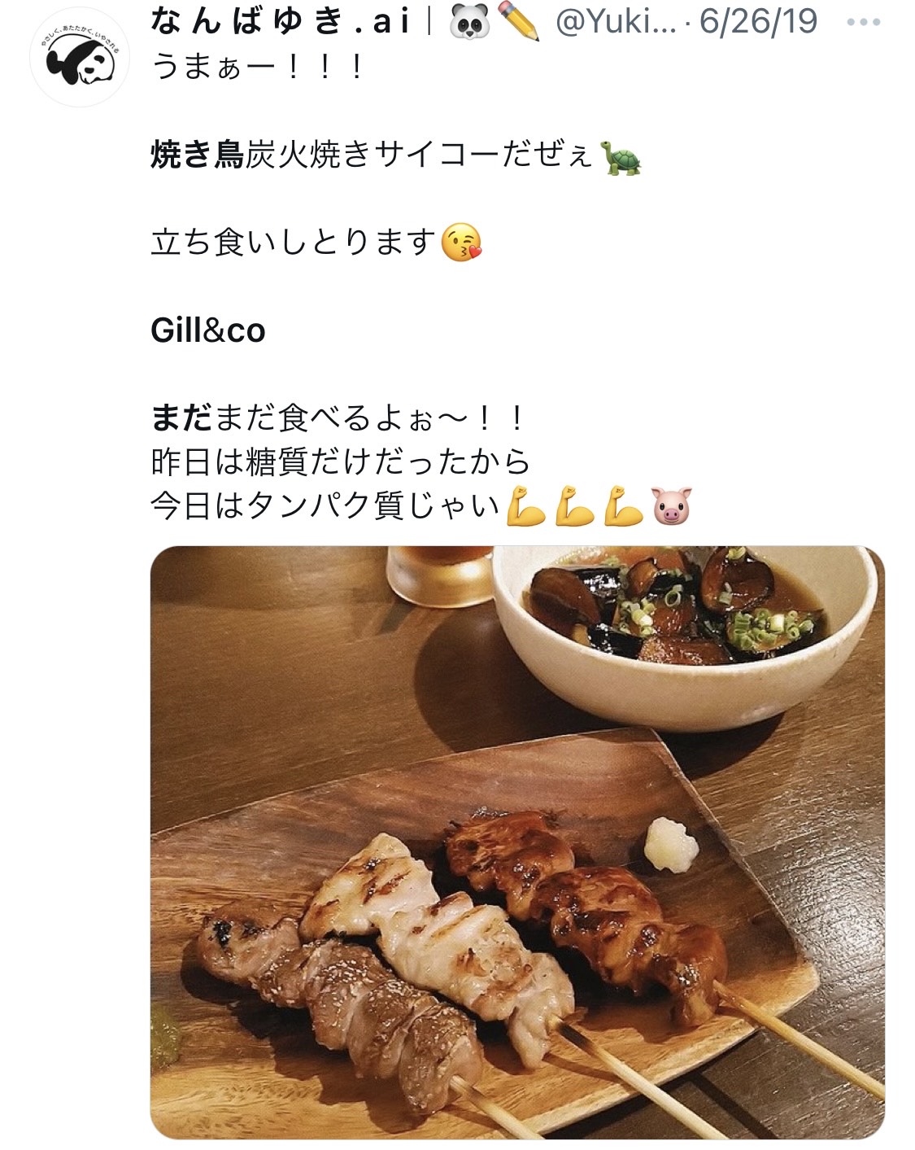Open the yakitori photo attachment
This screenshot has height=1150, width=915.
tap(517, 842)
